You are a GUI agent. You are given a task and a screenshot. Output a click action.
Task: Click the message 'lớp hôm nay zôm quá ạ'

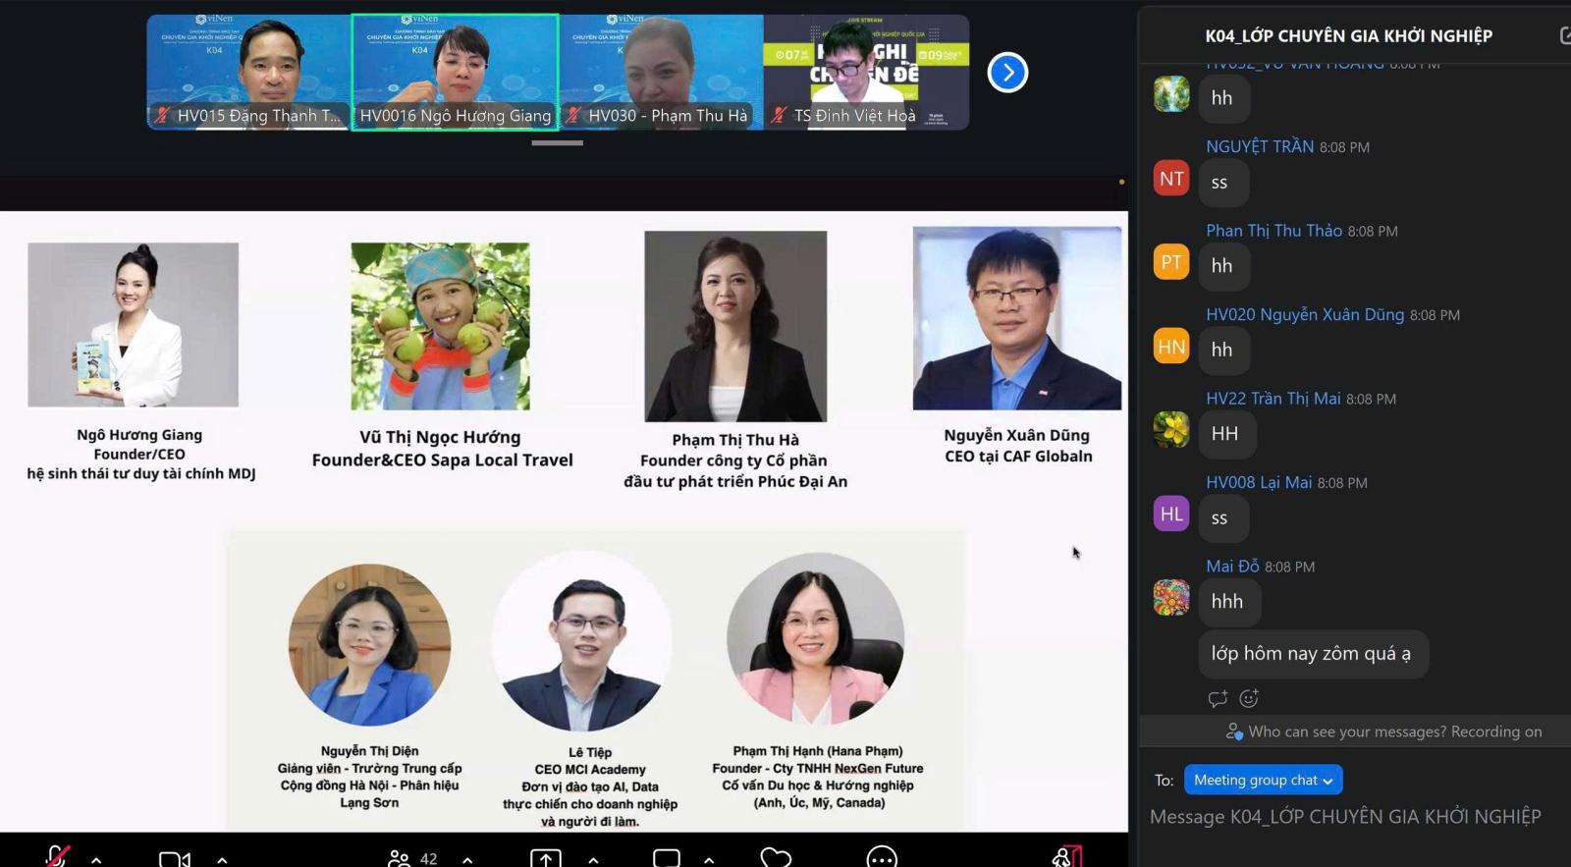[x=1313, y=654]
